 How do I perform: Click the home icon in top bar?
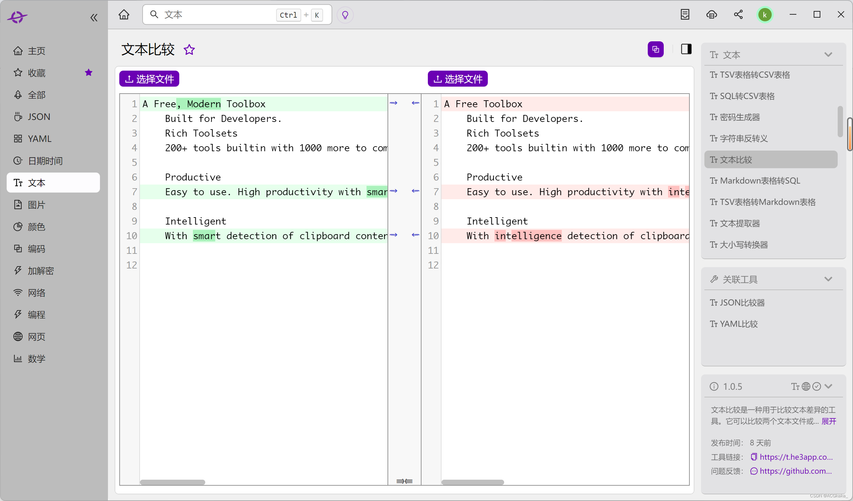click(124, 15)
